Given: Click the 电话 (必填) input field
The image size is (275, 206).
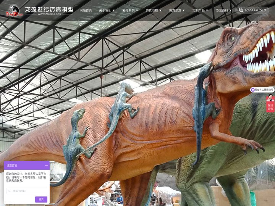Looking at the screenshot, I should click(x=27, y=191).
